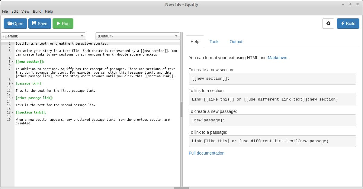Viewport: 363px width, 189px height.
Task: Open the Full documentation link
Action: pyautogui.click(x=207, y=153)
